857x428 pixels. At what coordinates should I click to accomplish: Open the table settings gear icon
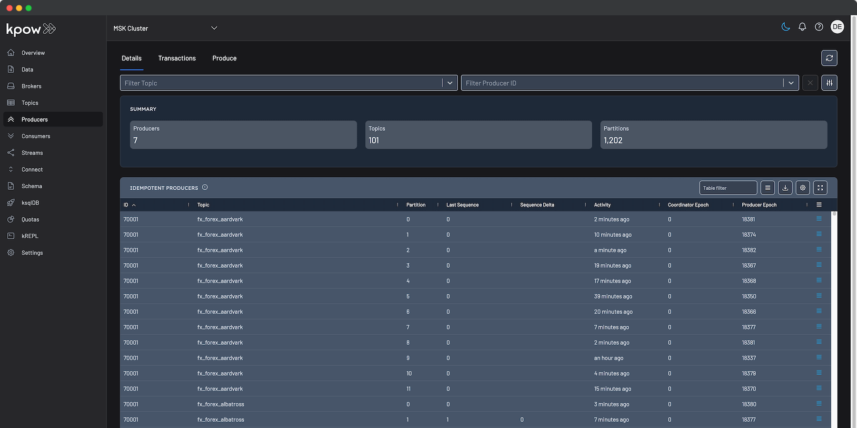tap(803, 187)
